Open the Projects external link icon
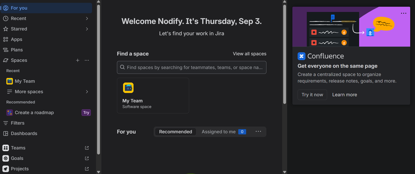415x174 pixels. pyautogui.click(x=87, y=169)
